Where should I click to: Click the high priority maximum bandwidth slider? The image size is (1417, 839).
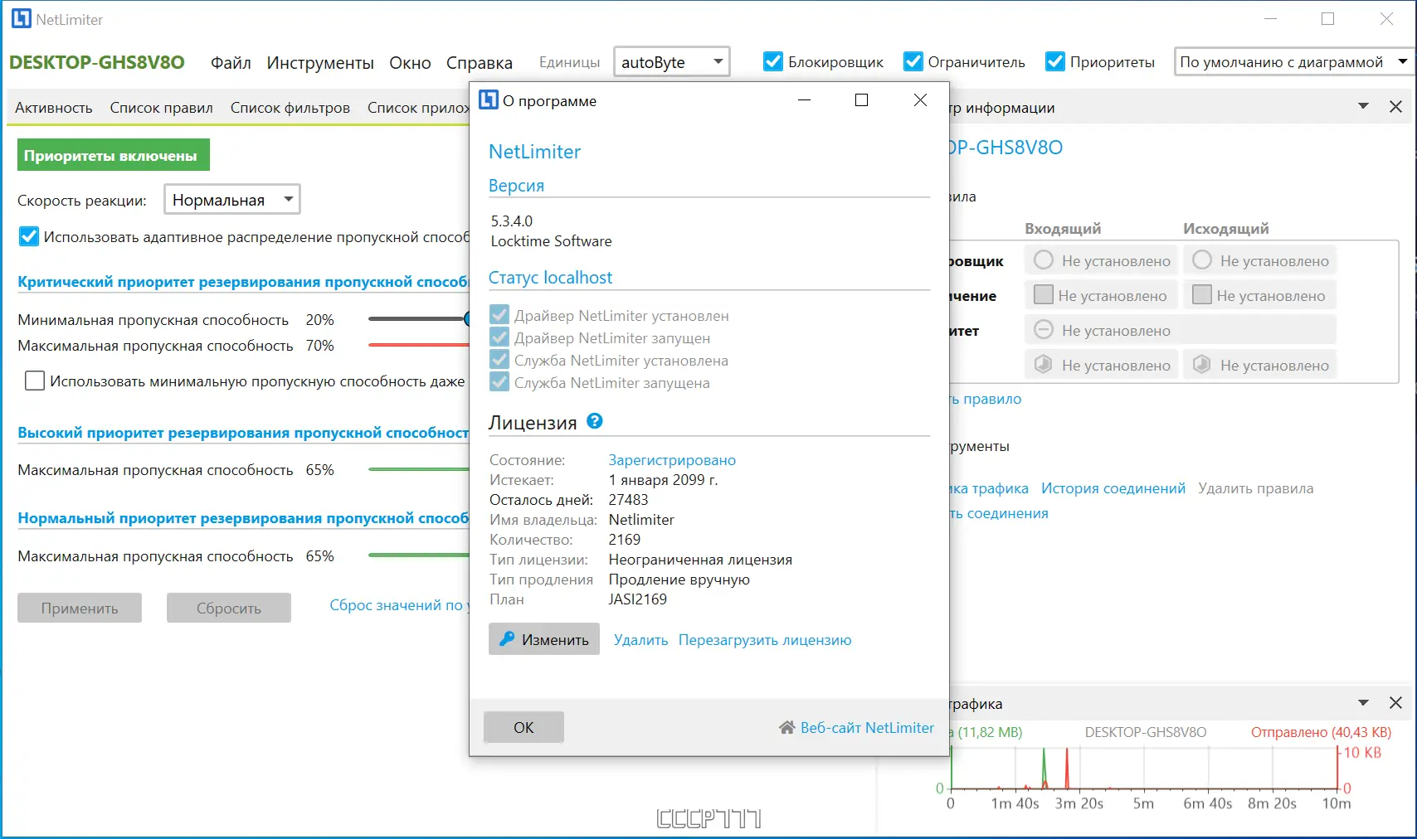[x=419, y=469]
